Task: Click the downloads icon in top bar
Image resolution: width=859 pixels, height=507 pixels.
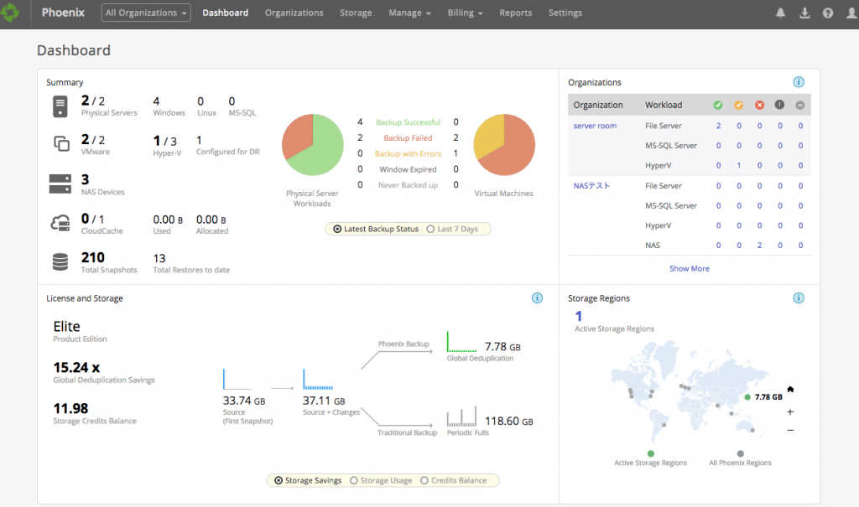Action: [x=804, y=13]
